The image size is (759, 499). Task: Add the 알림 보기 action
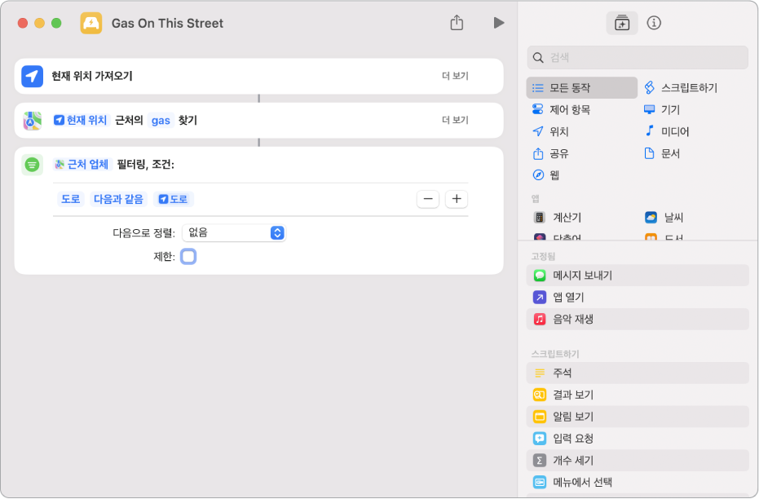(x=638, y=416)
